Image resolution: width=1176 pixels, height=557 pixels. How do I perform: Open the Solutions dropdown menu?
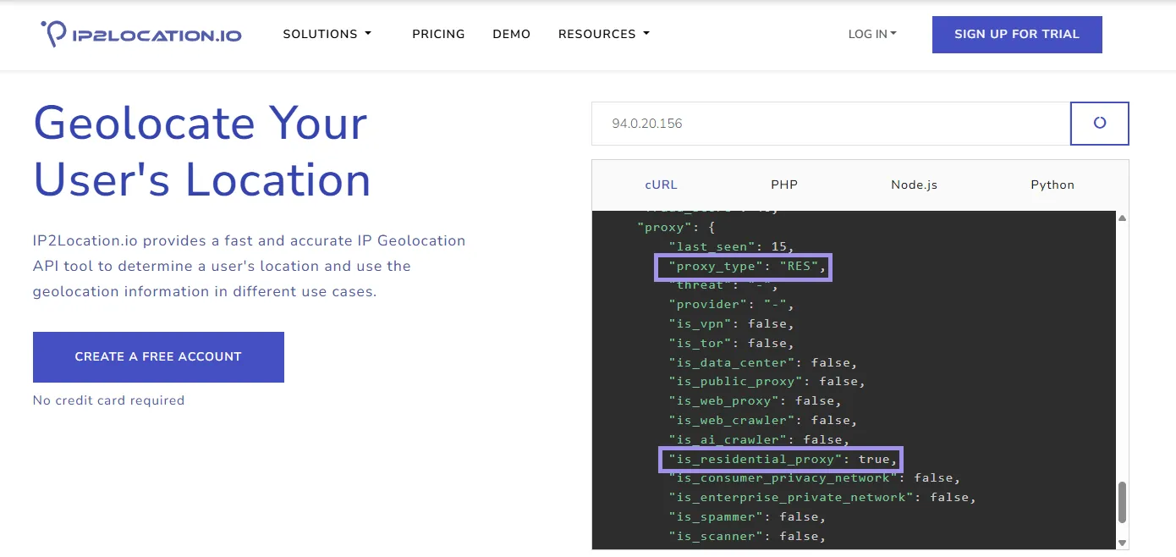[327, 34]
